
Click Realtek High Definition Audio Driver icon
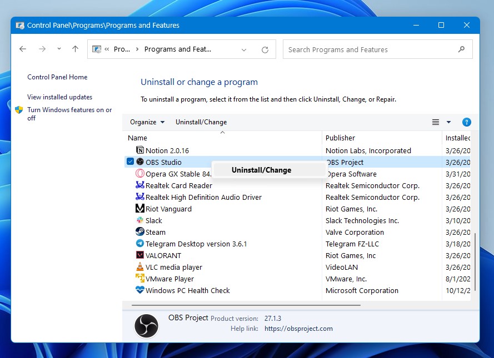click(x=140, y=196)
